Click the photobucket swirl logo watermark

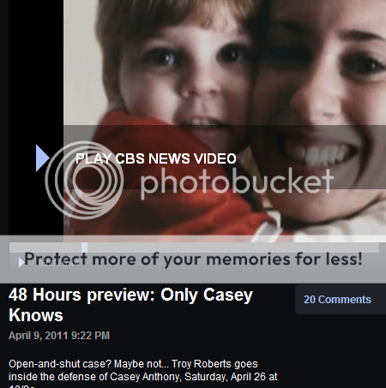coord(84,181)
